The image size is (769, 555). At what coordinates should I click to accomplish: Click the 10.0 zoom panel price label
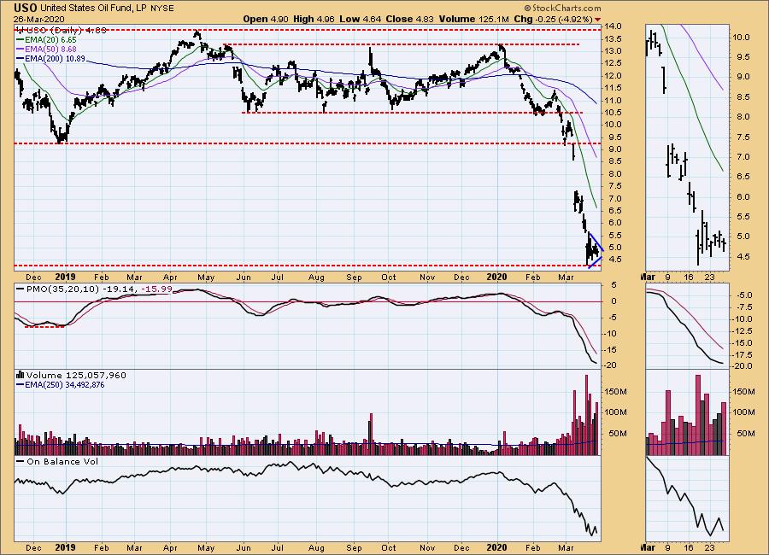[x=741, y=38]
